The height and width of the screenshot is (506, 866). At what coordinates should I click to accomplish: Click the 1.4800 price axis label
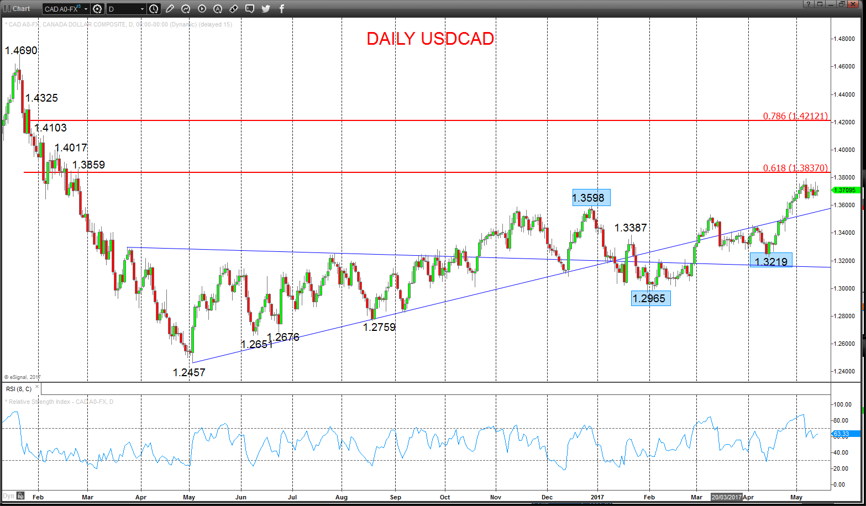point(844,39)
